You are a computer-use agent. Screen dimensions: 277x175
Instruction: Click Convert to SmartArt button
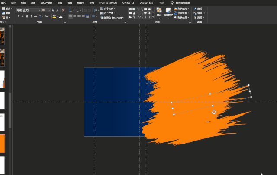[112, 18]
